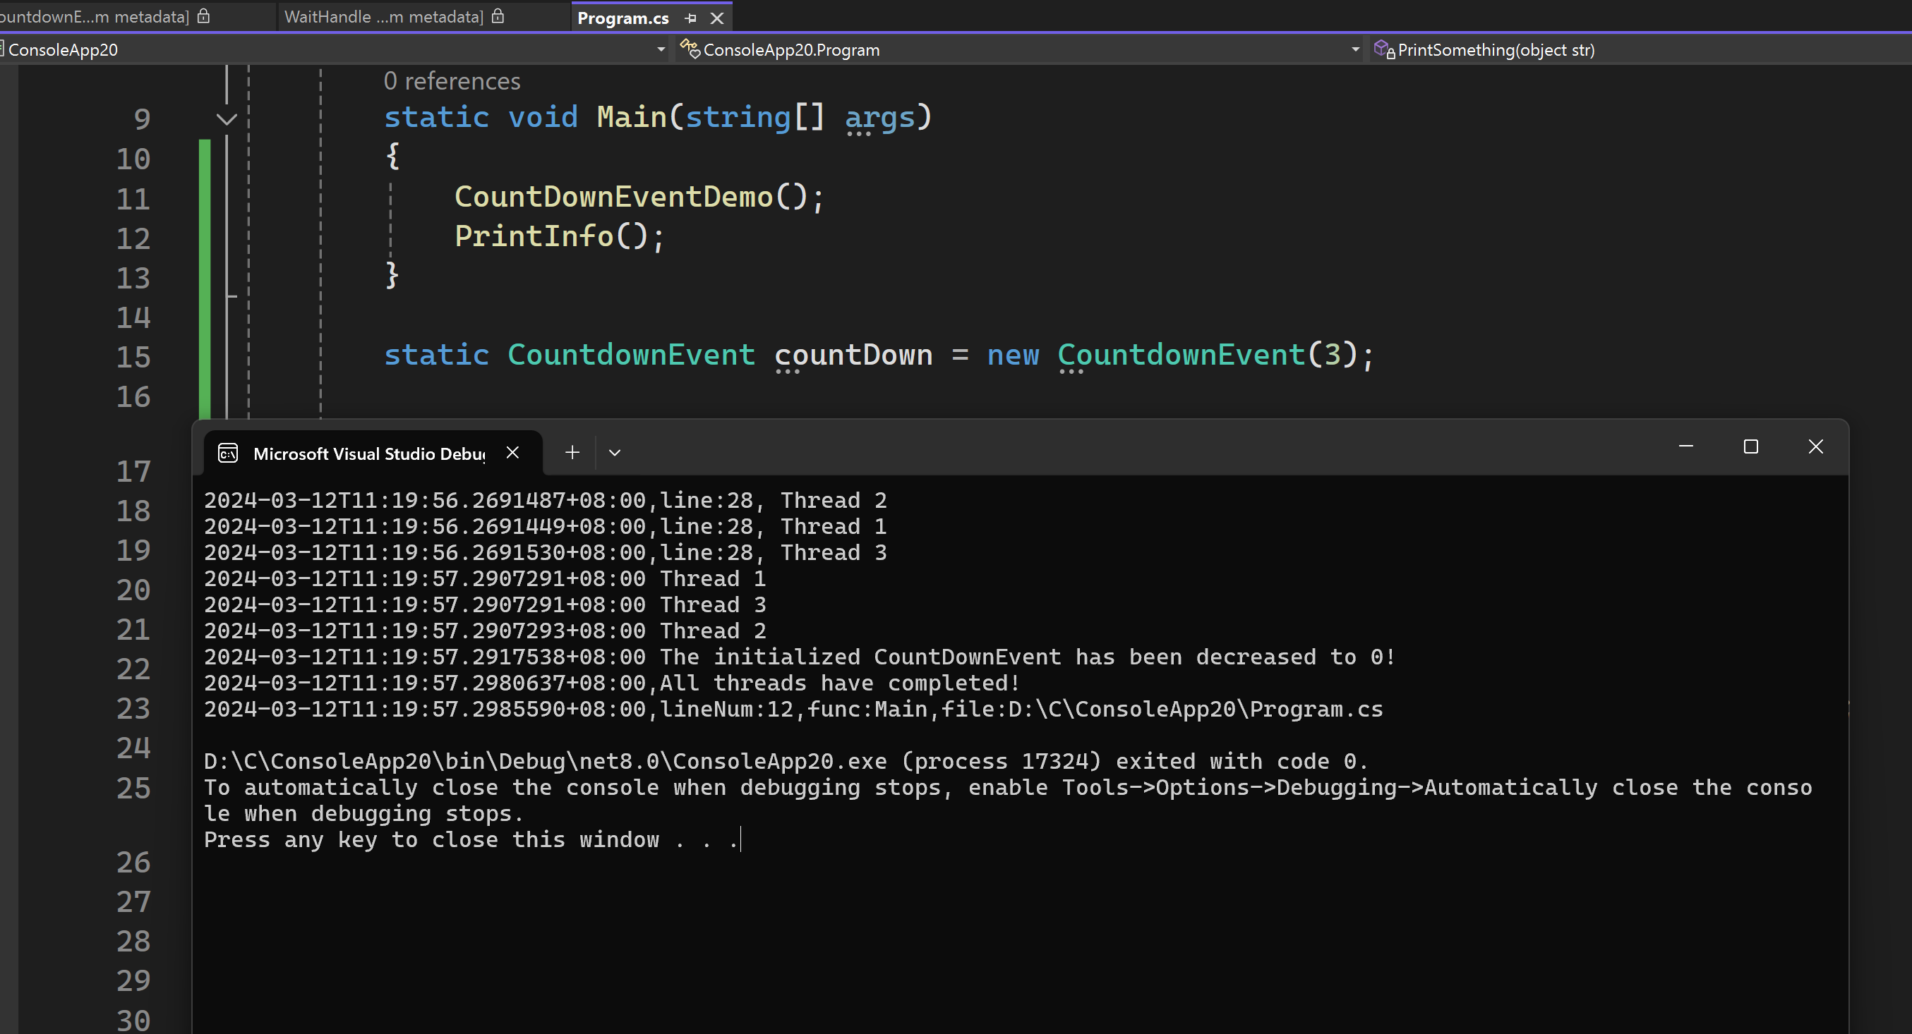Click the CountDownEventDemo() call on line 11
This screenshot has width=1912, height=1034.
tap(613, 197)
